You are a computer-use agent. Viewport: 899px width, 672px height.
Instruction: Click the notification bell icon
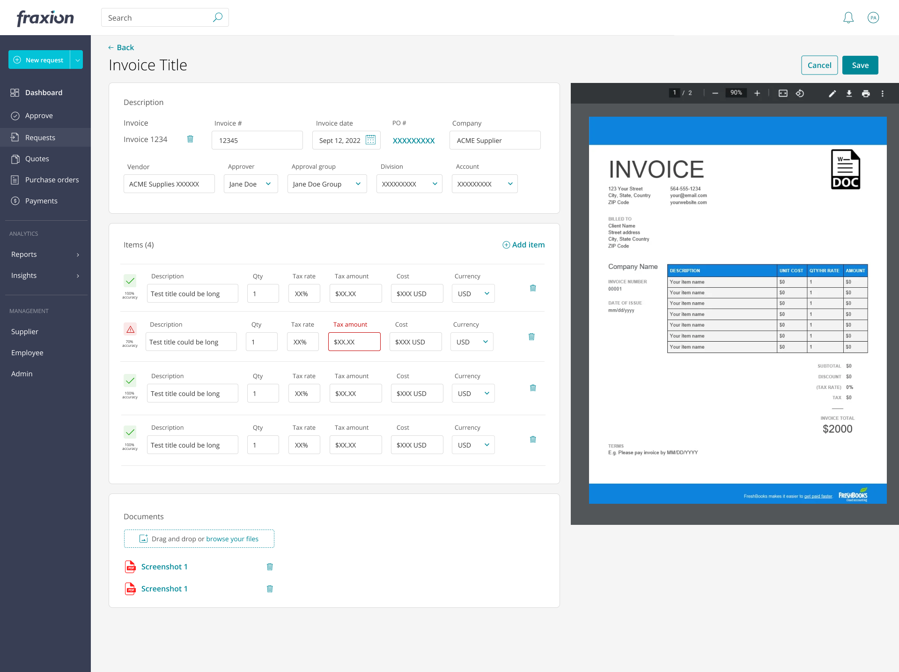pyautogui.click(x=848, y=18)
